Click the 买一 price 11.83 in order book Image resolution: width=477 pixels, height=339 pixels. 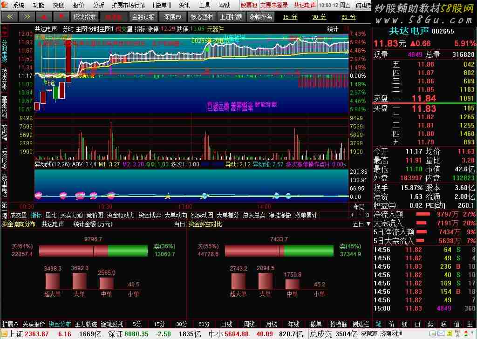coord(424,108)
